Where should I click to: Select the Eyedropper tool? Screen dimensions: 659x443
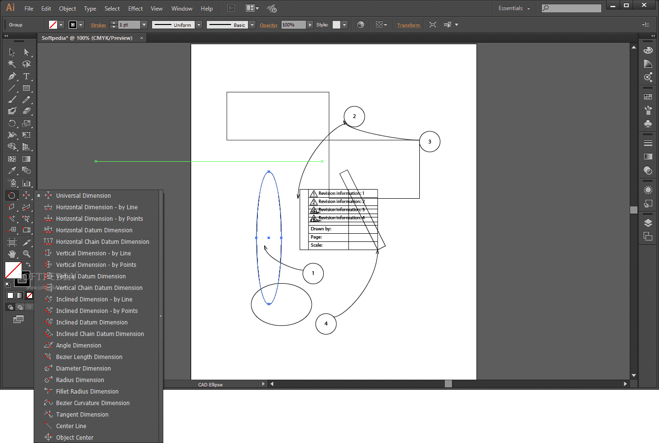(x=12, y=170)
